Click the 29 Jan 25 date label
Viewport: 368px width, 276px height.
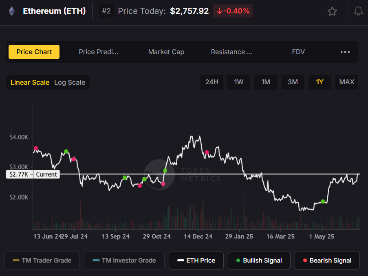click(x=239, y=237)
